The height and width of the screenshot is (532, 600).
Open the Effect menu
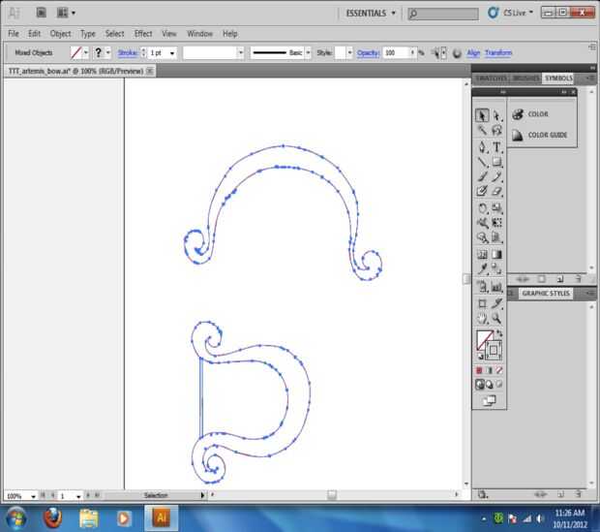point(143,33)
